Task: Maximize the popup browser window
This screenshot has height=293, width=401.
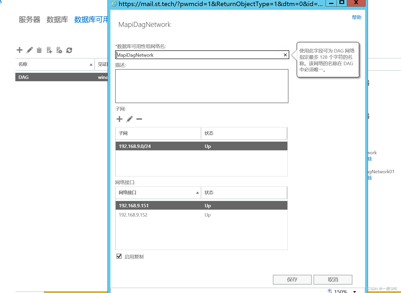Action: pos(342,3)
